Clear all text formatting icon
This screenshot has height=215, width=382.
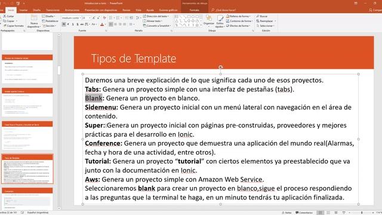(x=104, y=18)
